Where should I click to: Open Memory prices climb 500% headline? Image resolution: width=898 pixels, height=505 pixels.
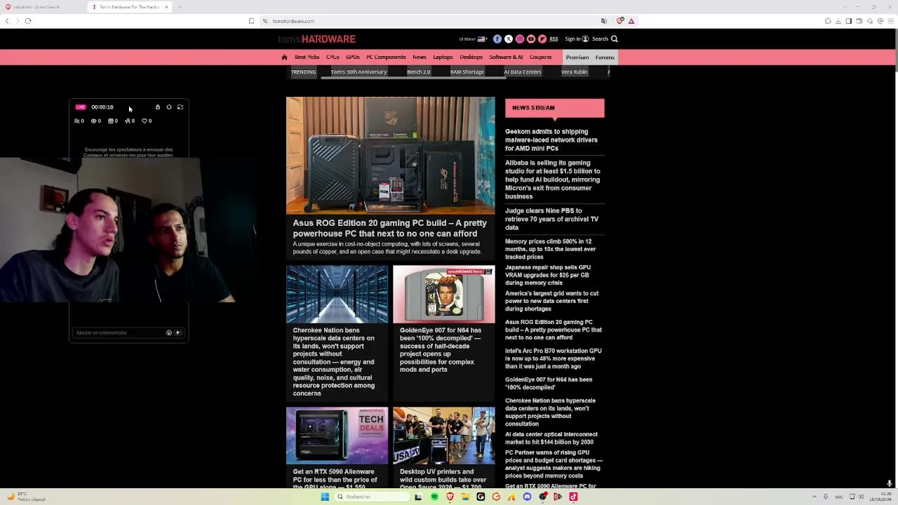(551, 249)
